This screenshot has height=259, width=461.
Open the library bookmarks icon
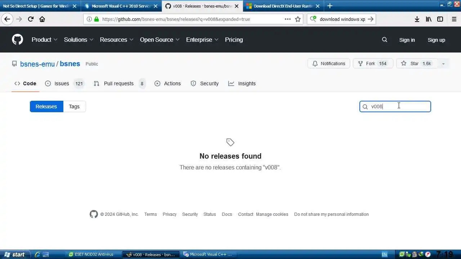tap(429, 19)
